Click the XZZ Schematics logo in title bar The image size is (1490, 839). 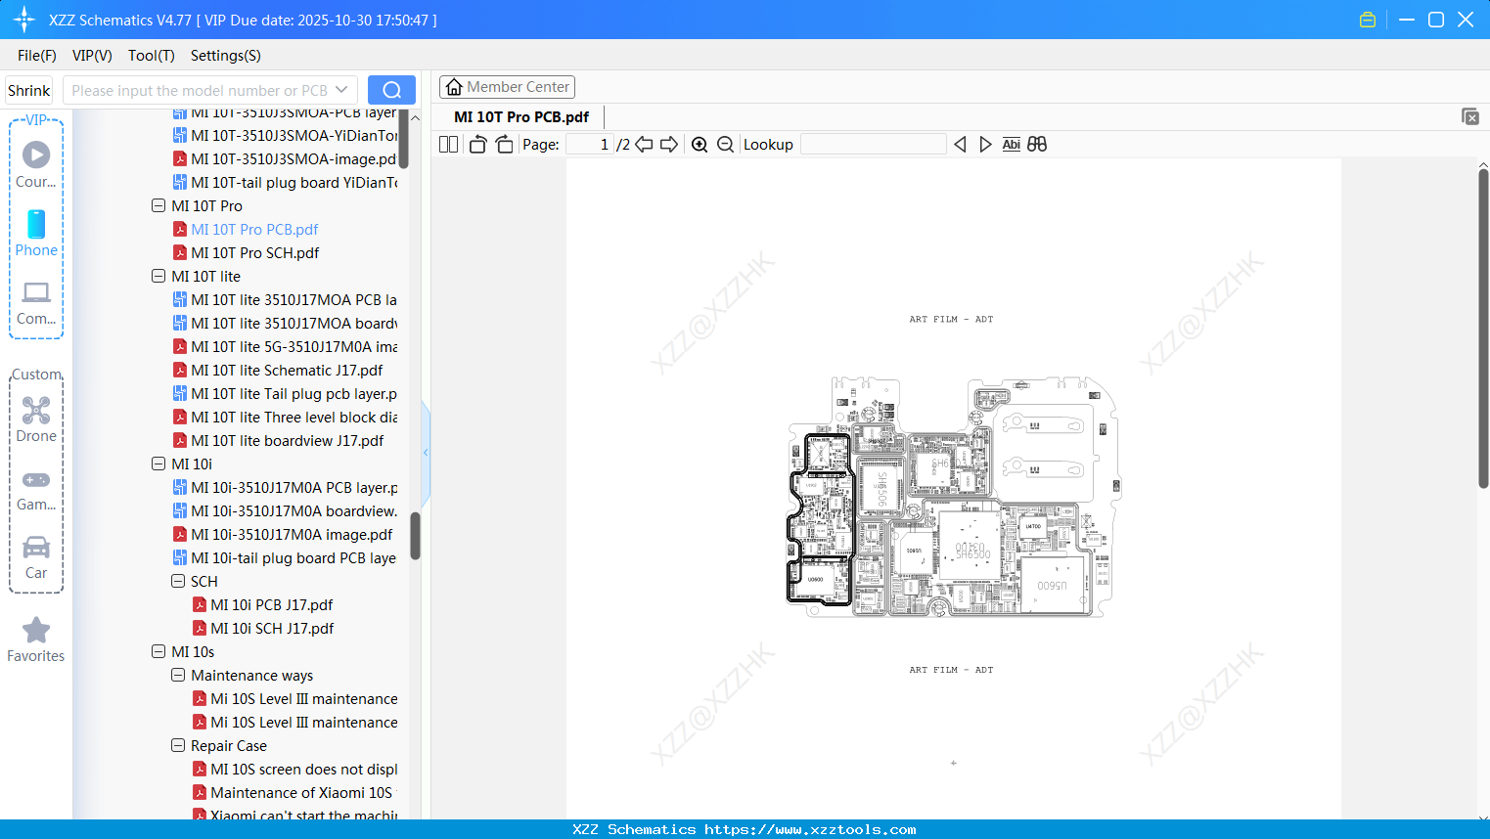point(24,20)
